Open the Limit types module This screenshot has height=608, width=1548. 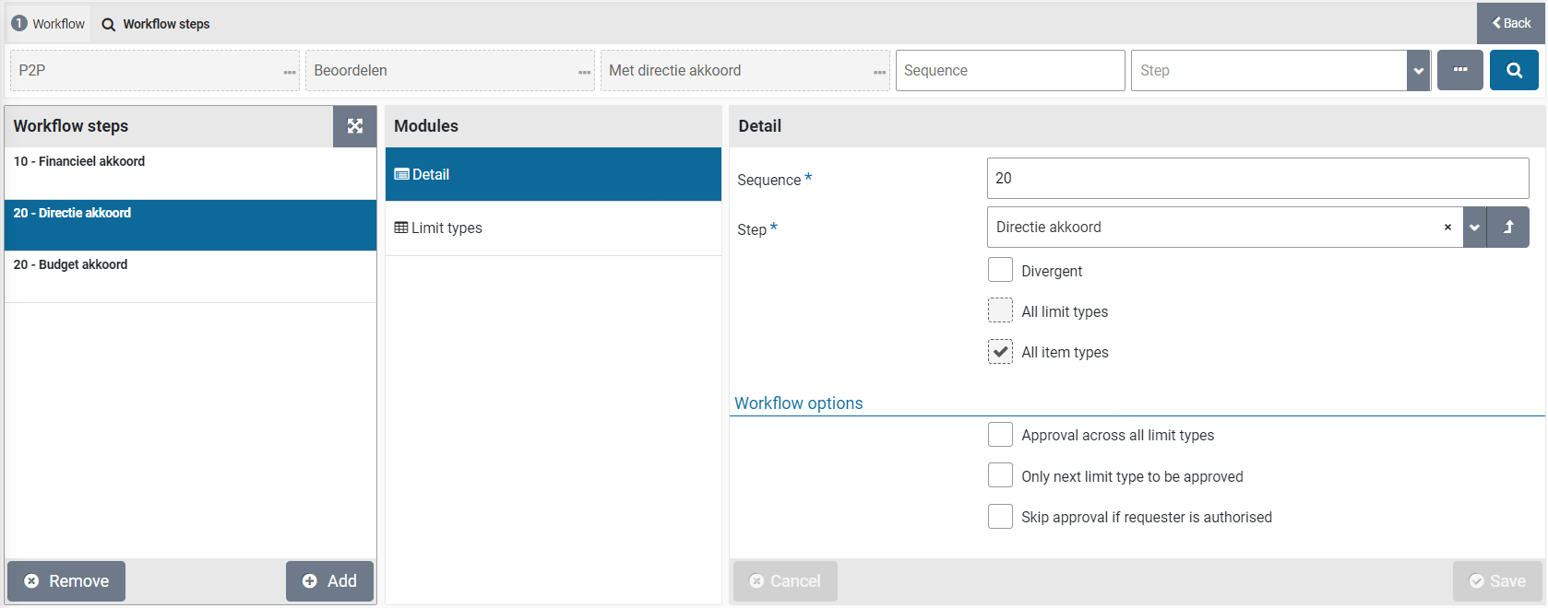pyautogui.click(x=553, y=228)
